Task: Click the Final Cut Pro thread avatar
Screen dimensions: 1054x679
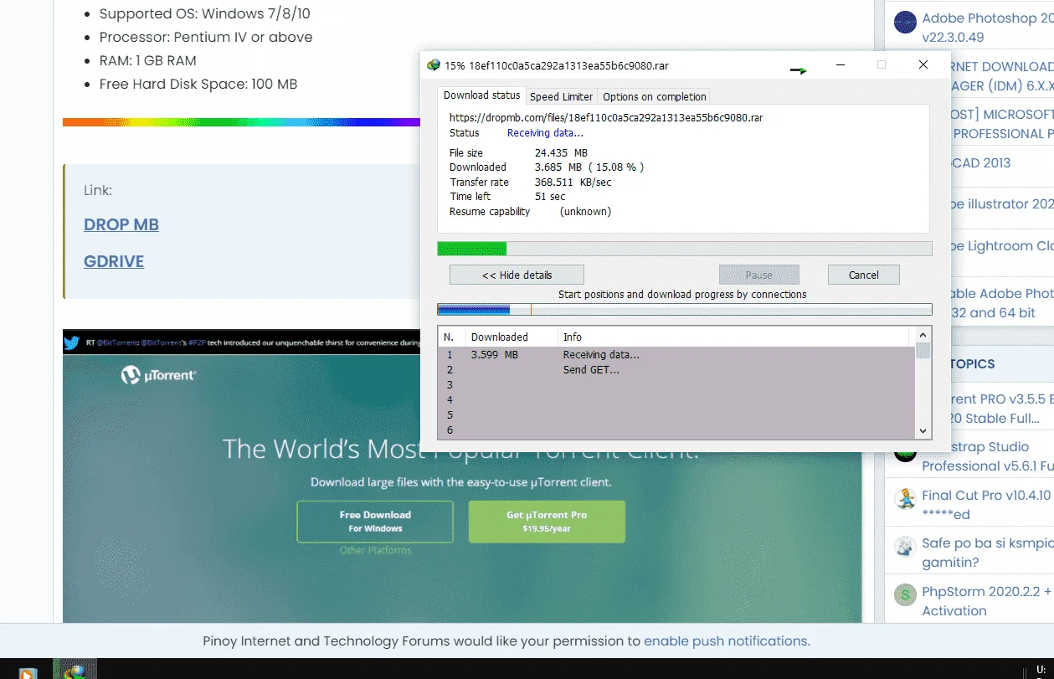Action: 905,500
